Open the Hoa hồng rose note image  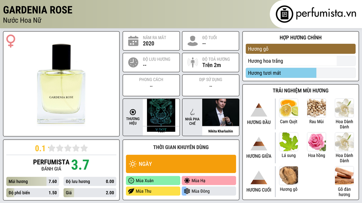point(316,142)
